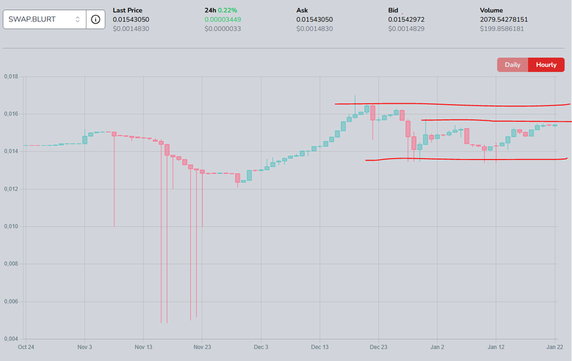The height and width of the screenshot is (361, 572).
Task: Click the up-down chevron in token selector
Action: click(x=77, y=19)
